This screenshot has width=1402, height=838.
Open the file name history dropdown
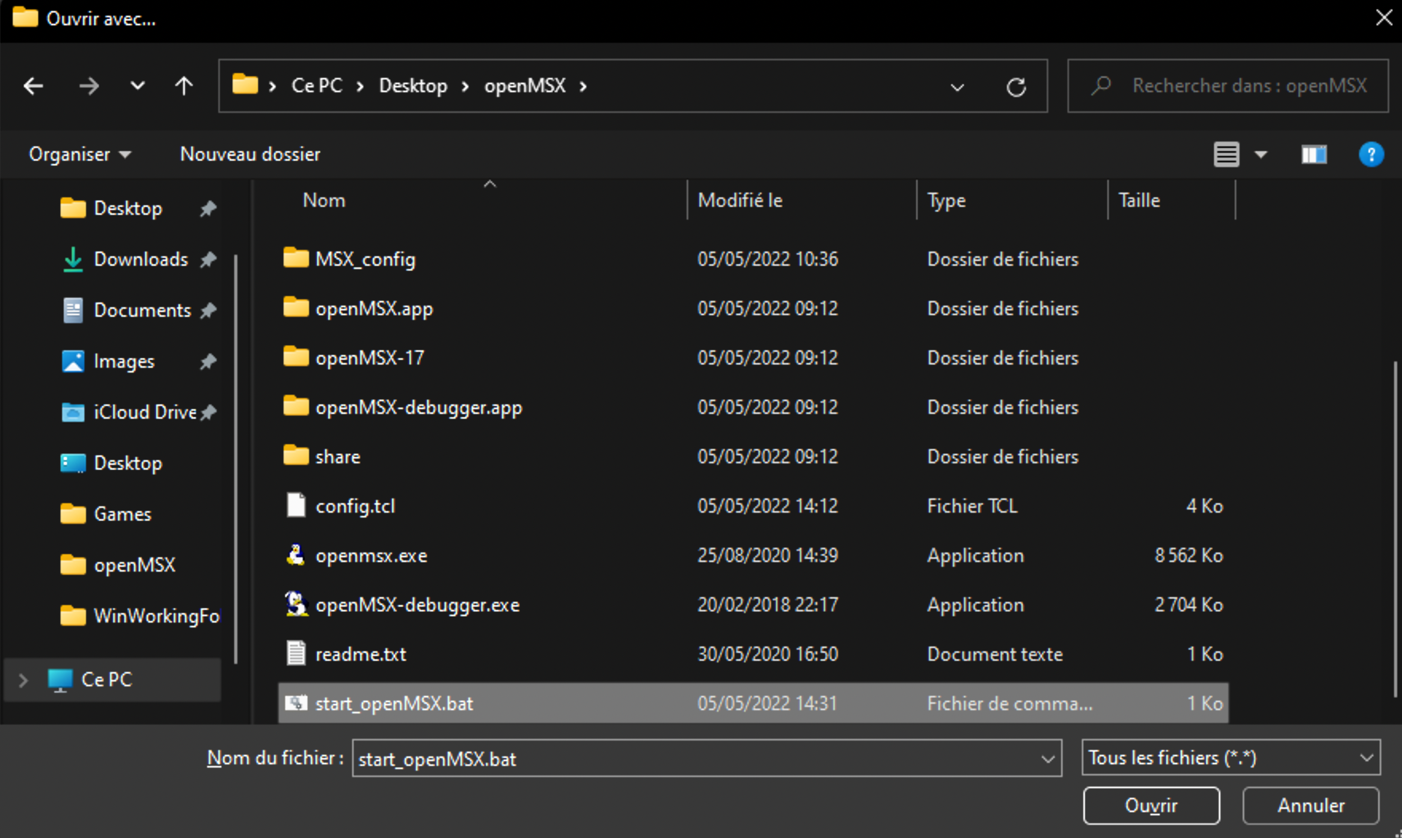[x=1048, y=759]
